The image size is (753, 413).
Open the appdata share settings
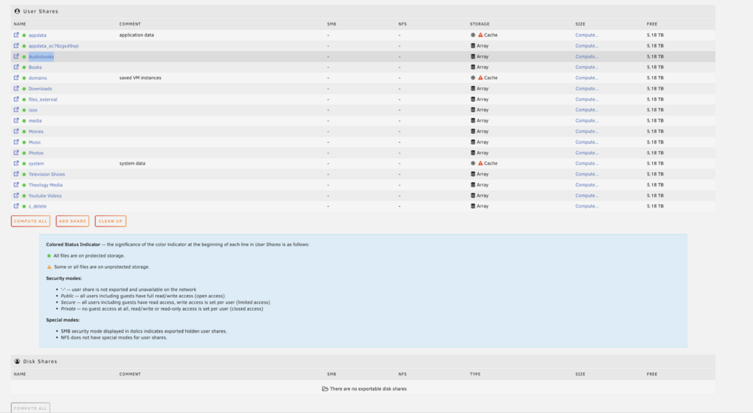coord(38,35)
